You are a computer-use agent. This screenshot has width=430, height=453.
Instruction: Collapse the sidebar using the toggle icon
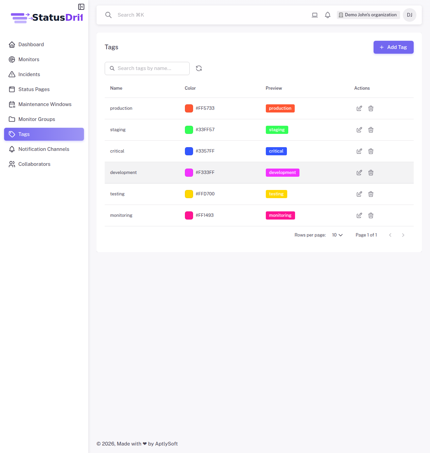tap(81, 6)
